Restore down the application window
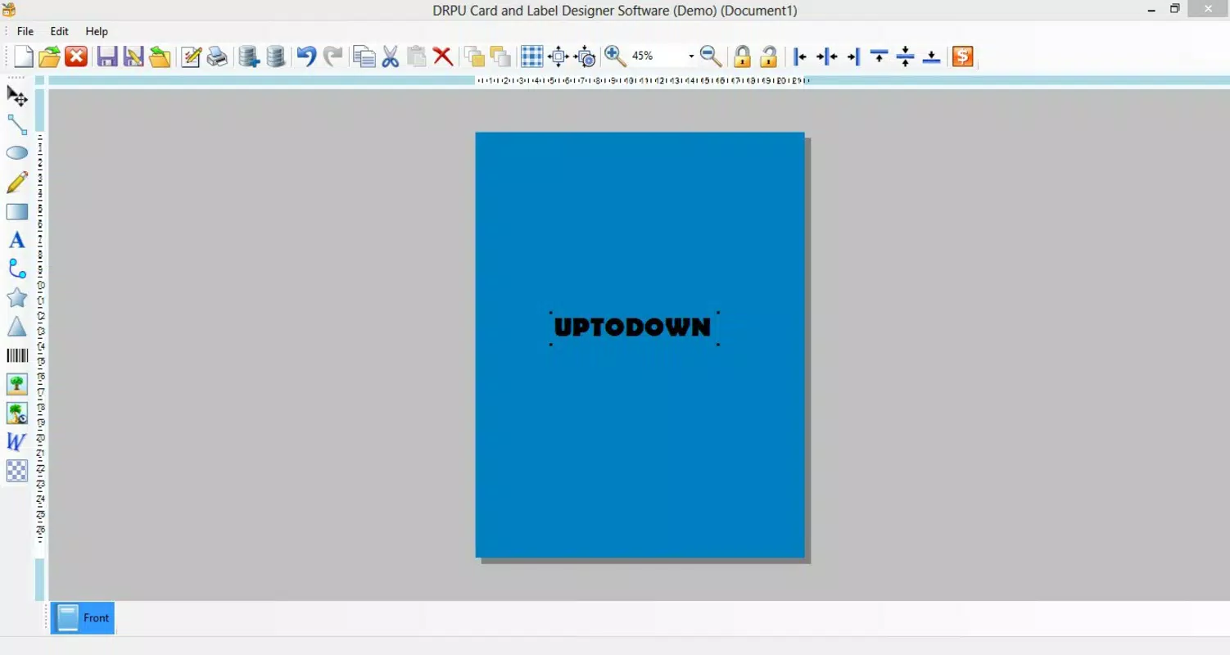Image resolution: width=1230 pixels, height=655 pixels. tap(1174, 10)
